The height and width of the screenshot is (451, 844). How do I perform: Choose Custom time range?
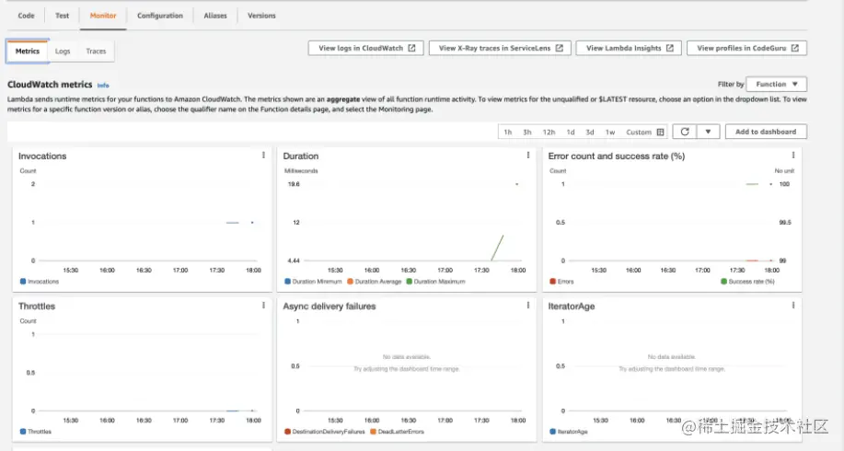[639, 132]
